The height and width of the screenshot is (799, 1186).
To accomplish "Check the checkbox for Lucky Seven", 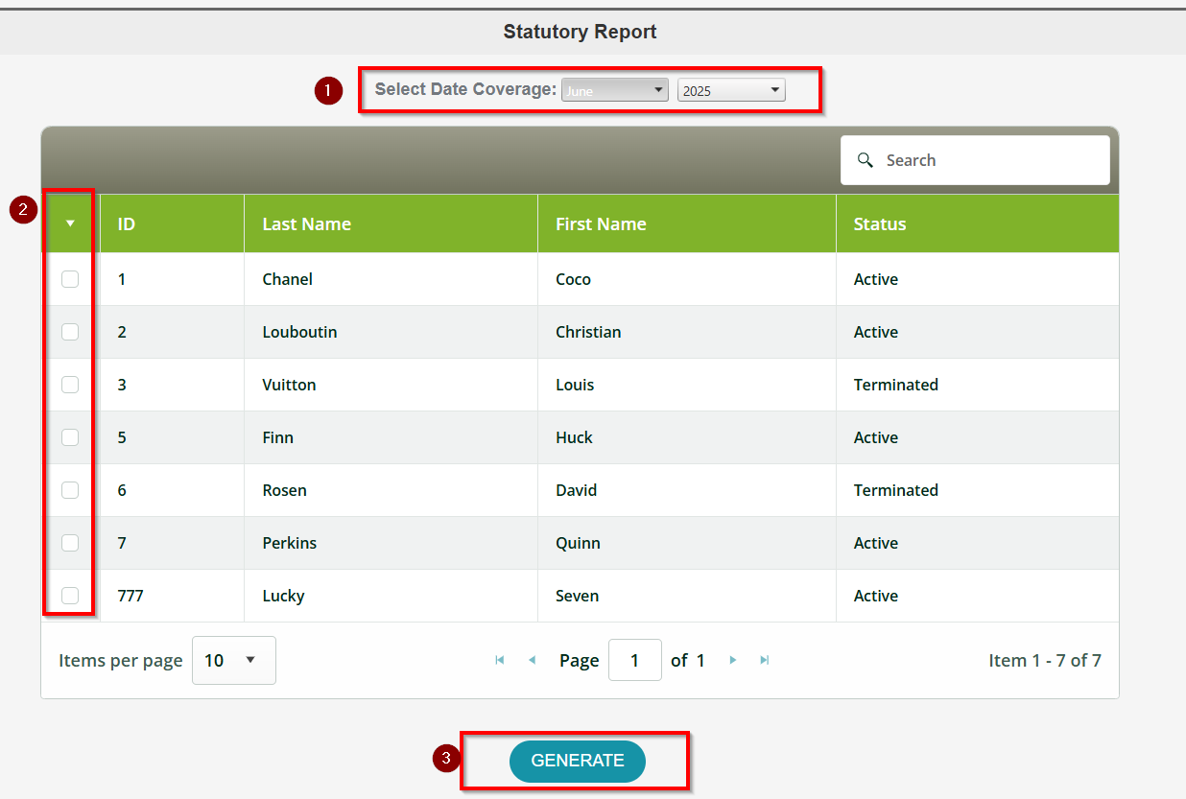I will 68,596.
